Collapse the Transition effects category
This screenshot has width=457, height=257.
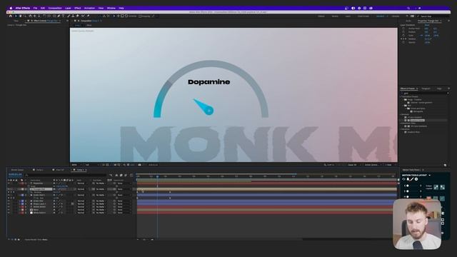tap(401, 129)
